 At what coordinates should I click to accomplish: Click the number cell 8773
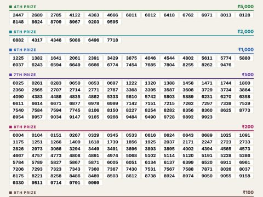coord(245,110)
